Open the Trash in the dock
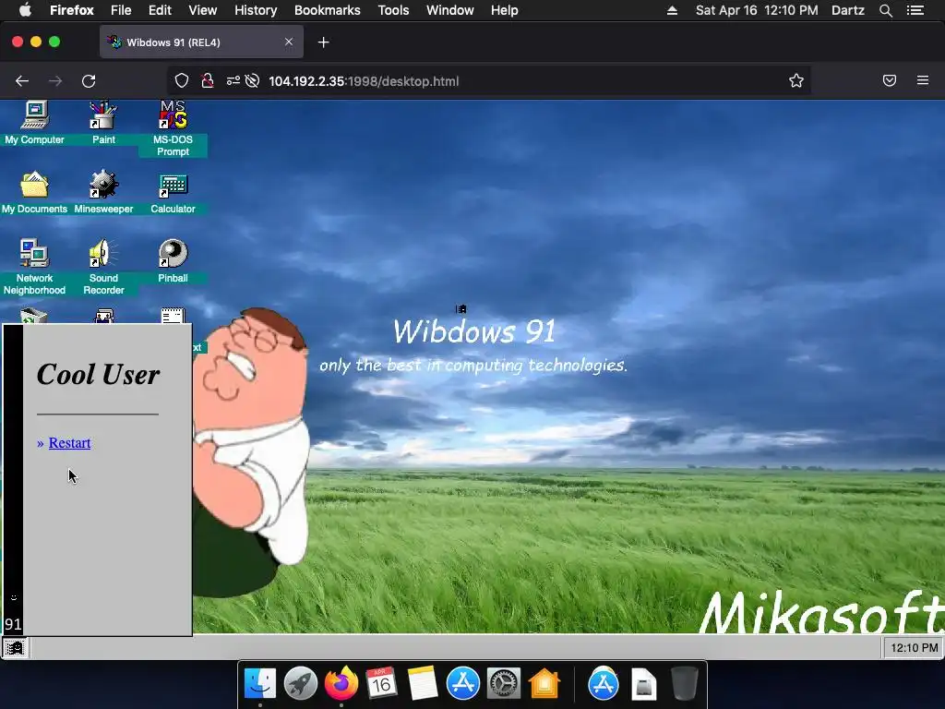The height and width of the screenshot is (709, 945). point(684,683)
